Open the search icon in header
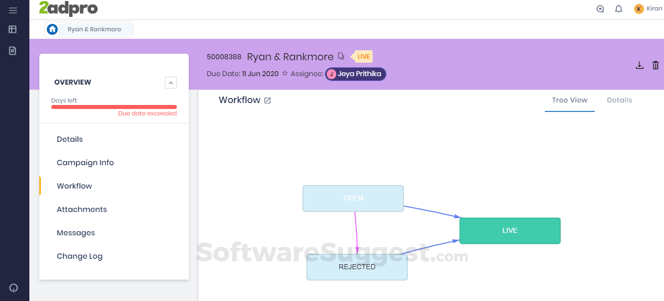664x301 pixels. pos(600,9)
